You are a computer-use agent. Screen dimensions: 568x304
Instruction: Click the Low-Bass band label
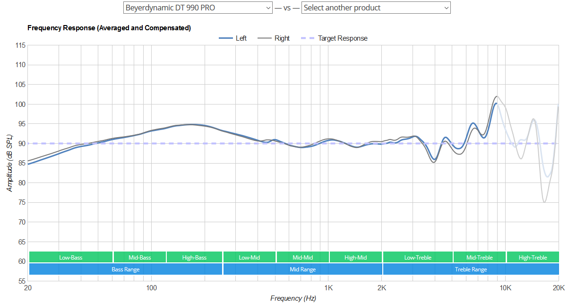pyautogui.click(x=71, y=257)
